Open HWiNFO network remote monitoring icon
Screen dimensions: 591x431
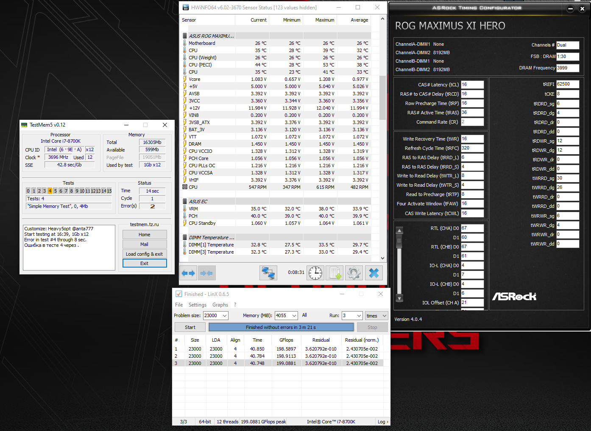click(268, 273)
